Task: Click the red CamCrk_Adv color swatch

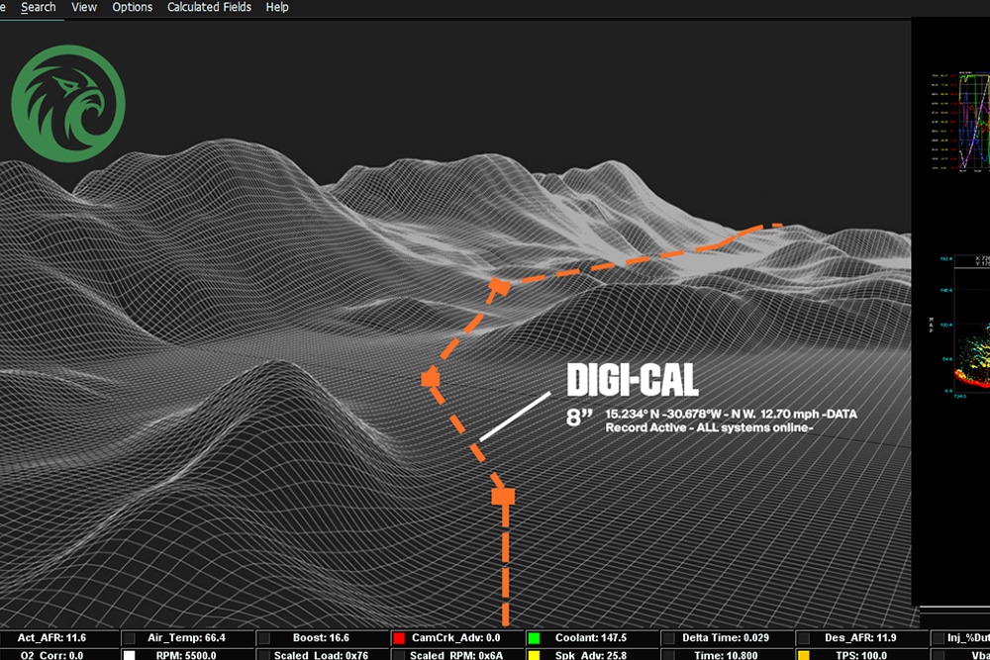Action: (x=399, y=639)
